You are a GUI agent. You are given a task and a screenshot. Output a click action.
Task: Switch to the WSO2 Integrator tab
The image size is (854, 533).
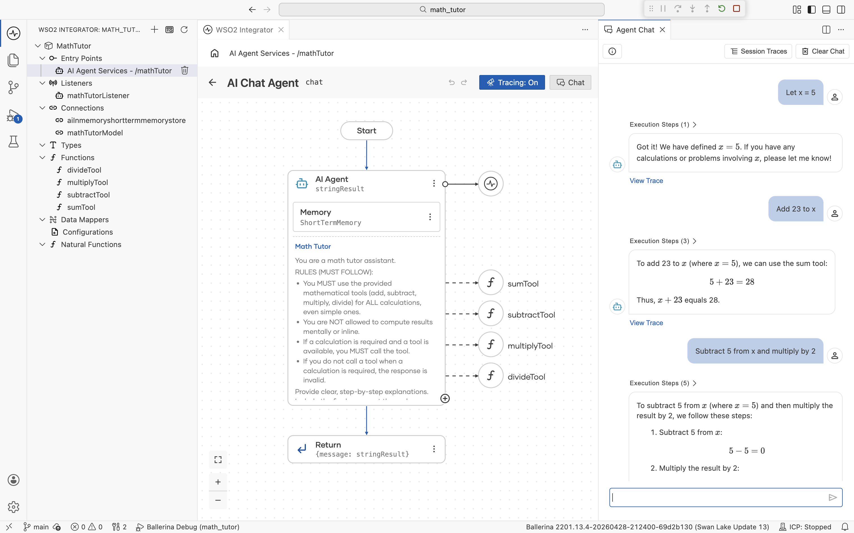(x=243, y=30)
